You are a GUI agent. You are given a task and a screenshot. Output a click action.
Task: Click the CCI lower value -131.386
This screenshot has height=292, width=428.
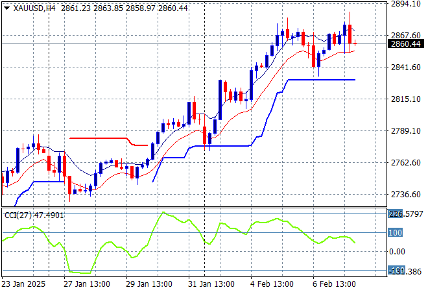click(405, 271)
